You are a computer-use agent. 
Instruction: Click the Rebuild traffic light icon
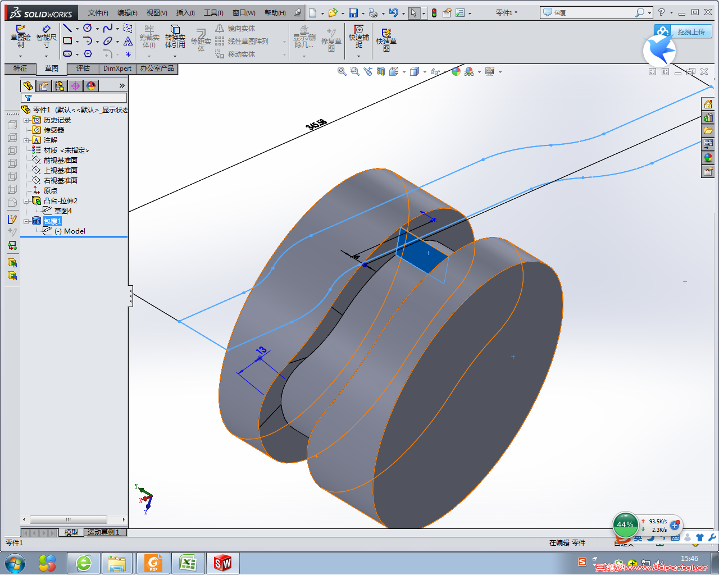point(434,13)
